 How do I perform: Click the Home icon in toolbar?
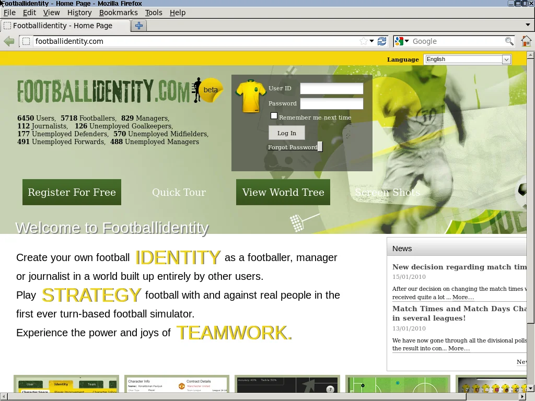(x=526, y=41)
